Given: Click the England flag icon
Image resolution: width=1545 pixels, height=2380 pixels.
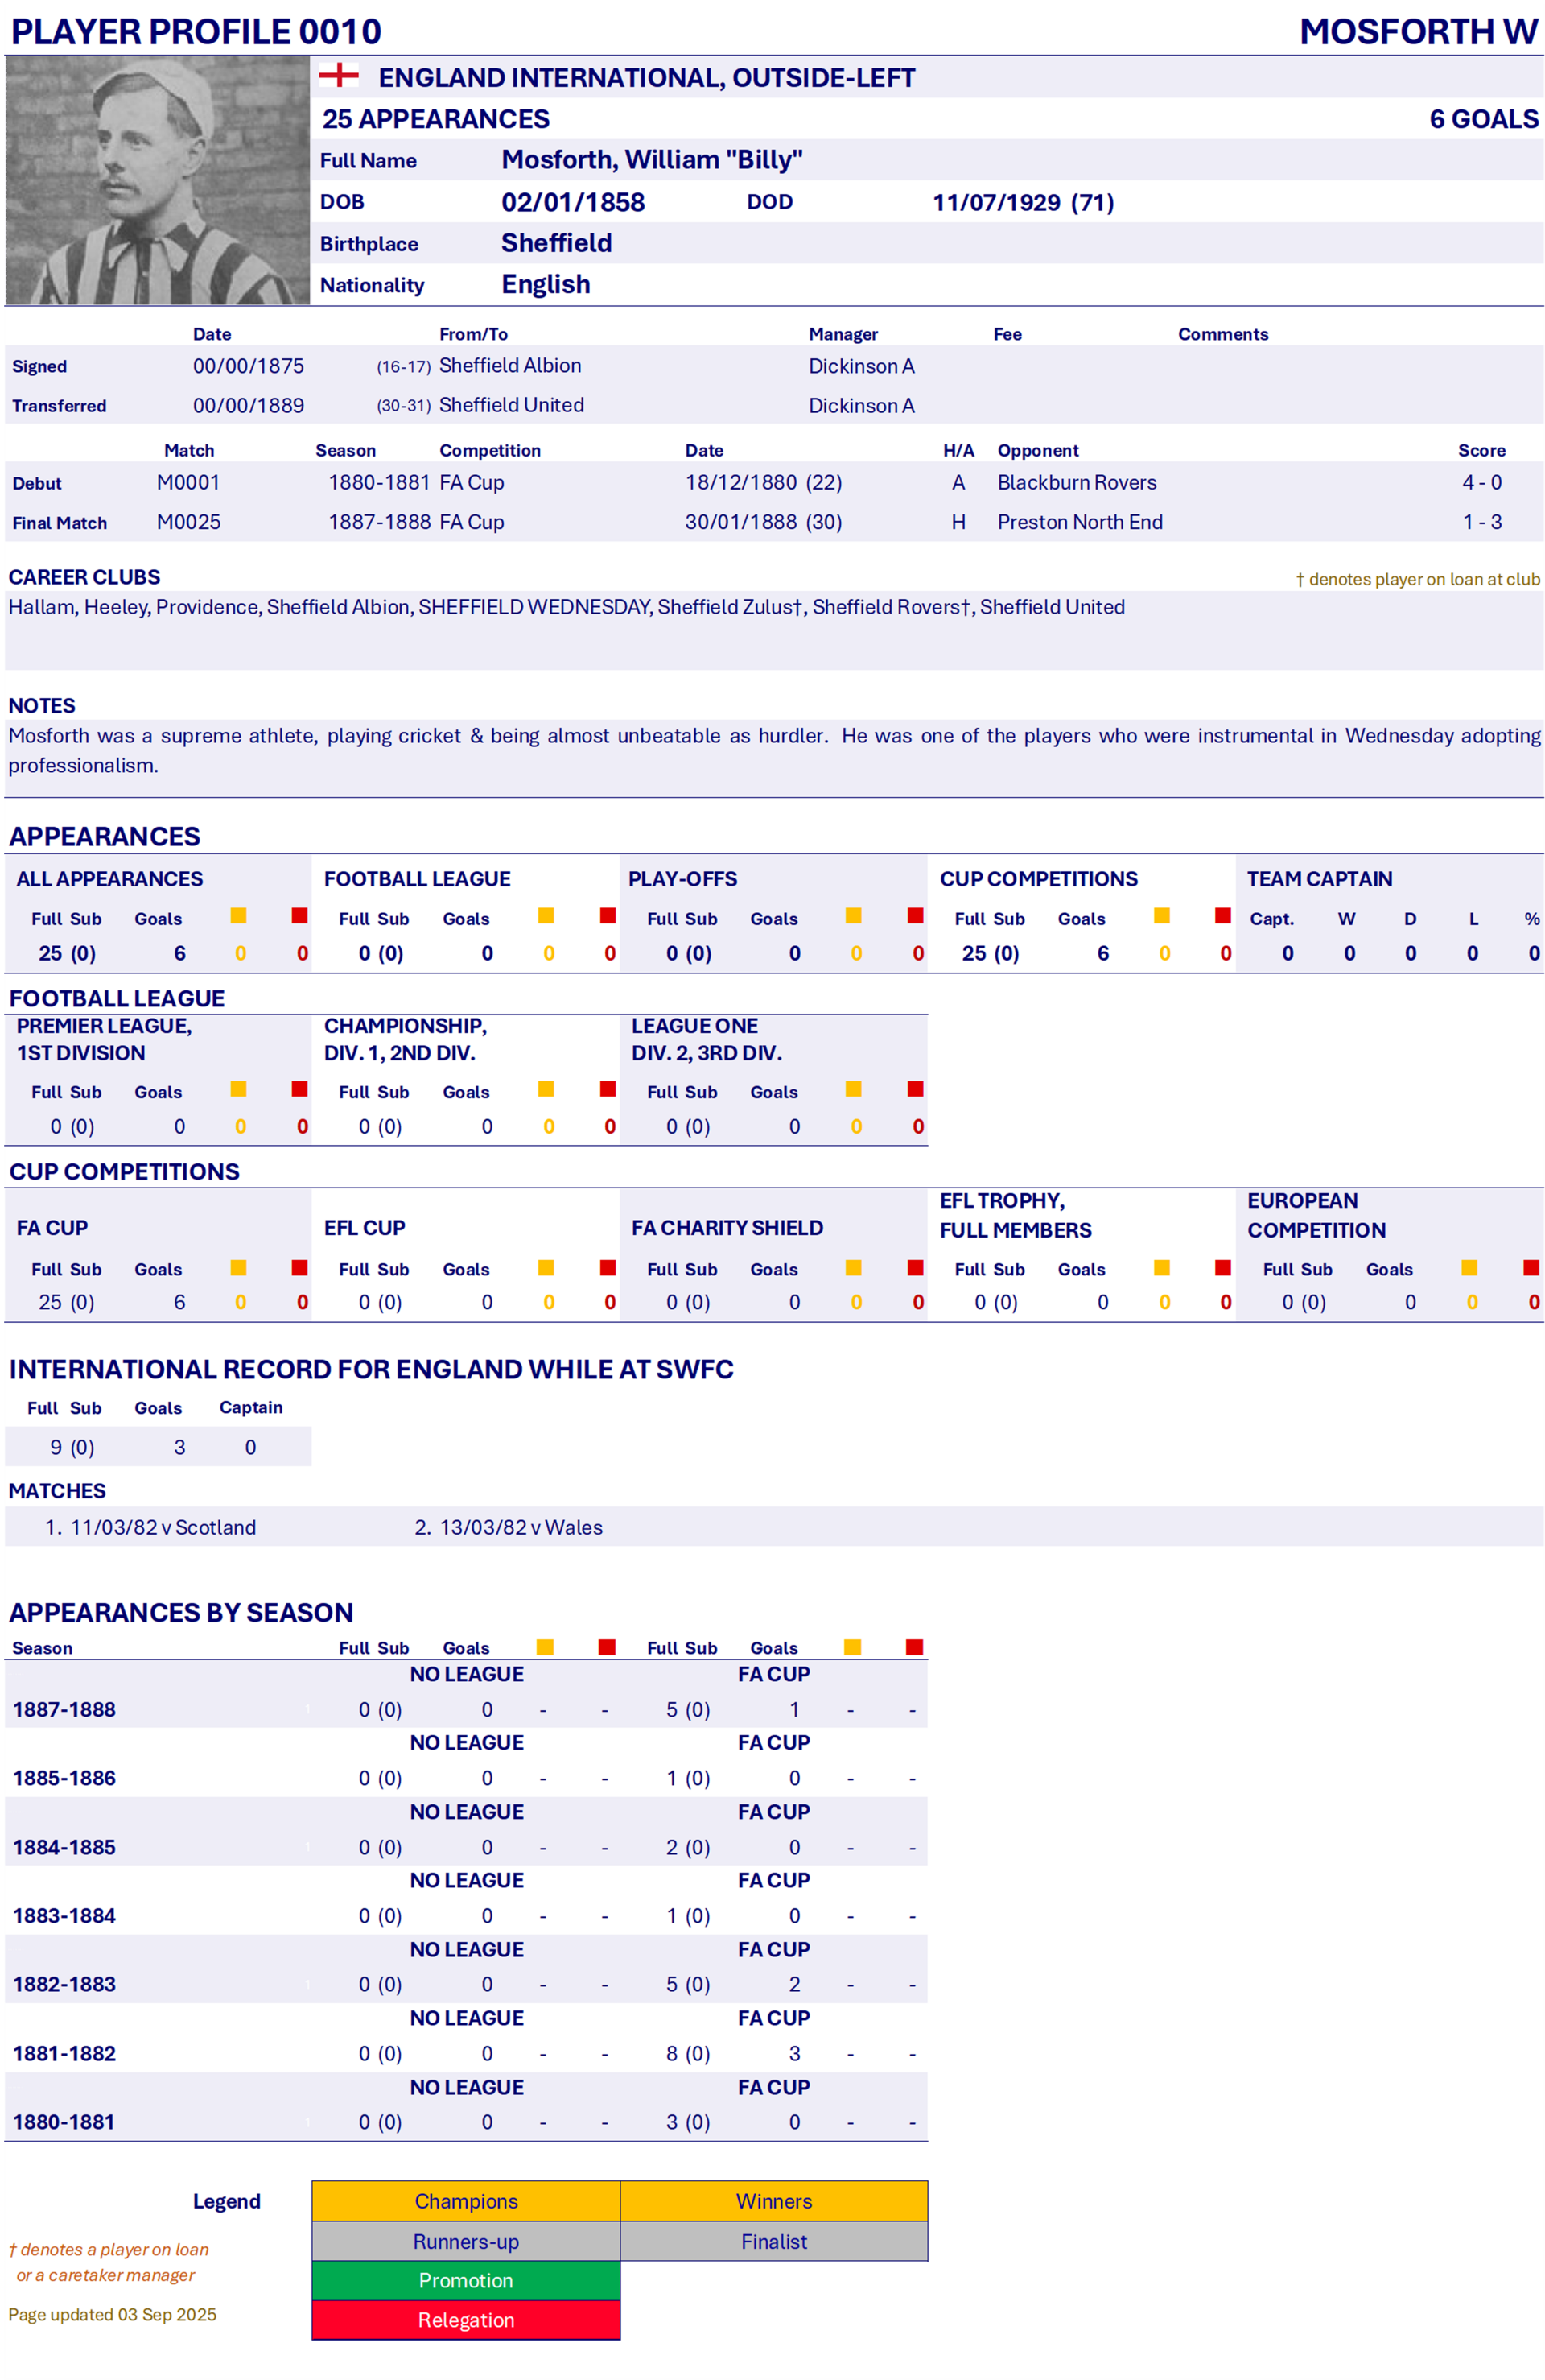Looking at the screenshot, I should (x=339, y=75).
